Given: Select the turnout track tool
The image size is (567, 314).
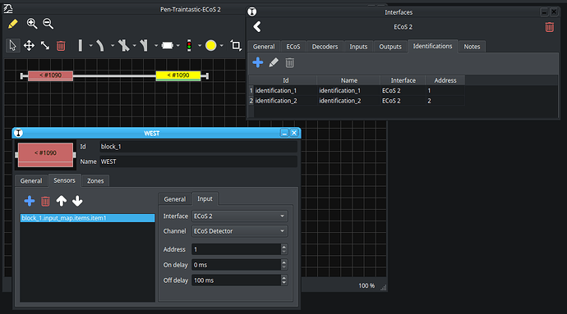Looking at the screenshot, I should click(x=144, y=45).
